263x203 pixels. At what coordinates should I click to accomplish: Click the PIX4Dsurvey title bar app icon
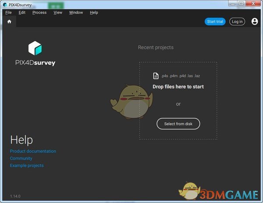click(5, 5)
